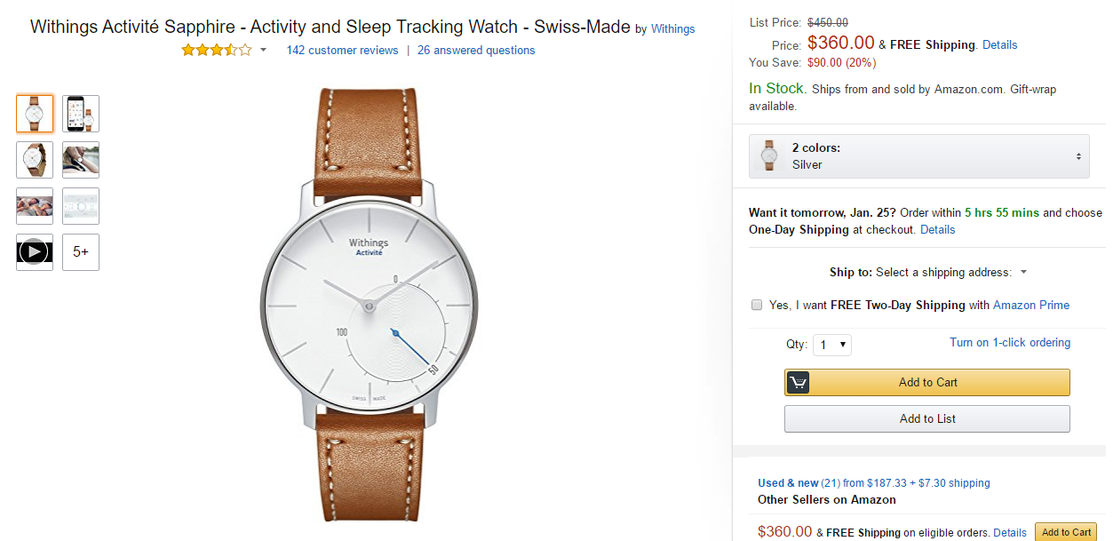The image size is (1113, 541).
Task: Click the watch face product thumbnail
Action: [34, 113]
